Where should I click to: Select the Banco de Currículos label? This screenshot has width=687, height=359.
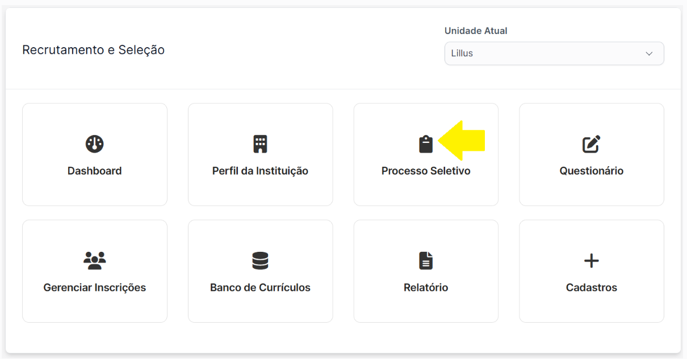click(x=260, y=288)
